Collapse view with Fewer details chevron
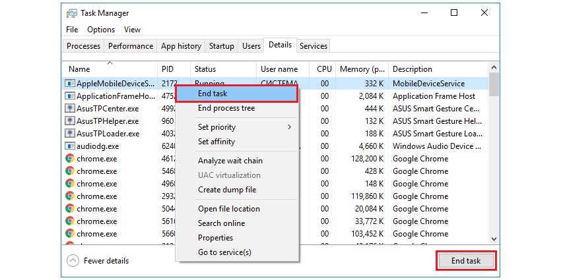The image size is (561, 280). [73, 261]
